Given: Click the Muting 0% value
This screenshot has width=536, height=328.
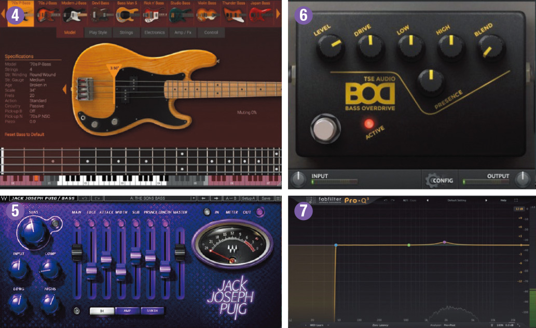Looking at the screenshot, I should (x=247, y=113).
